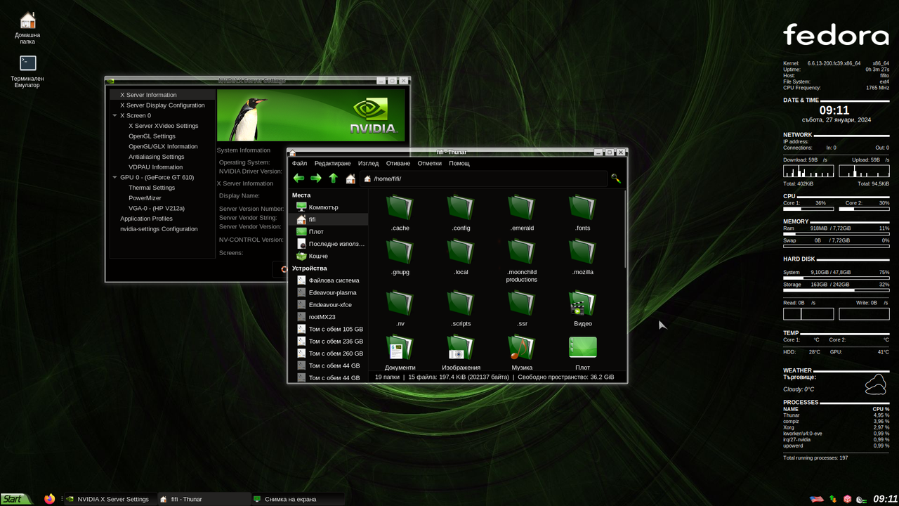The height and width of the screenshot is (506, 899).
Task: Click the home folder toolbar icon in Thunar
Action: (350, 179)
